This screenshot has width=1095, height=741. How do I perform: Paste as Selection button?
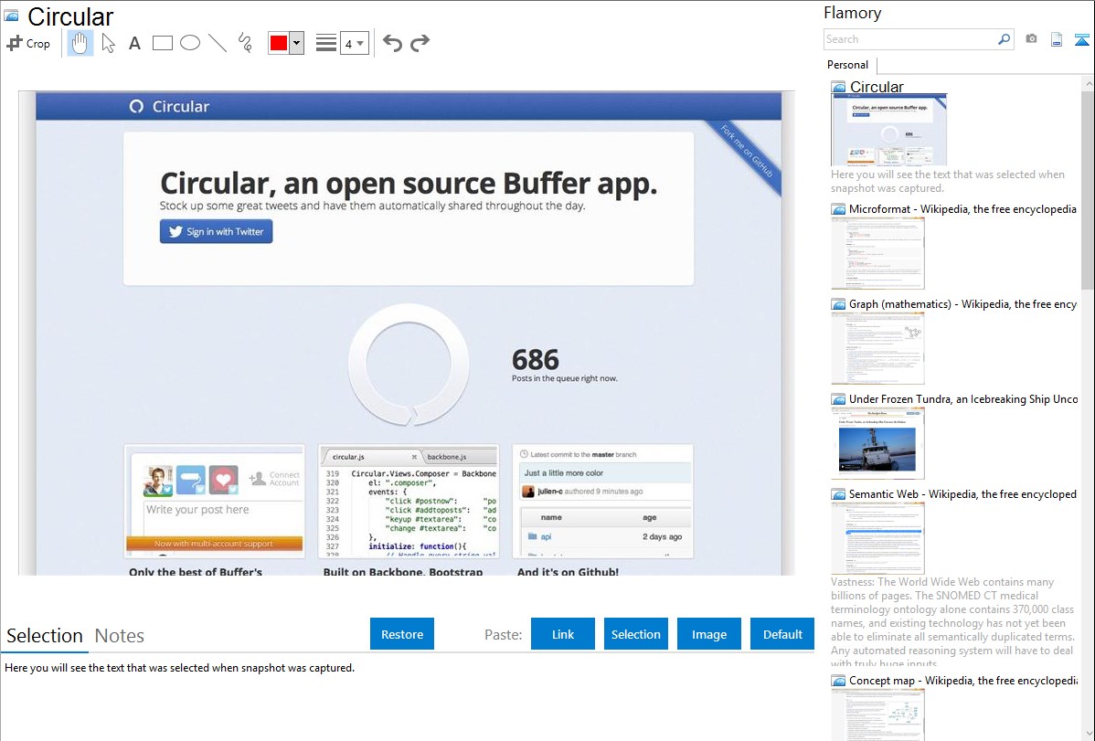tap(635, 634)
